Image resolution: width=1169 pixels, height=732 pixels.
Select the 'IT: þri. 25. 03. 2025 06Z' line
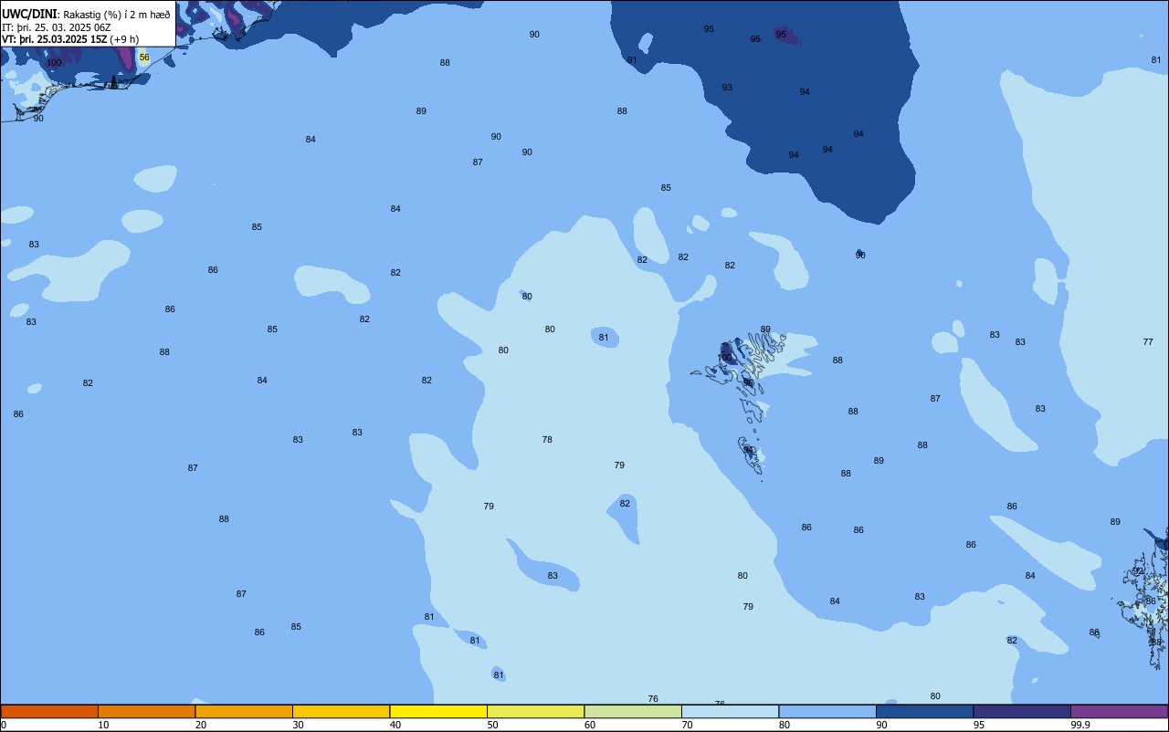tap(56, 26)
